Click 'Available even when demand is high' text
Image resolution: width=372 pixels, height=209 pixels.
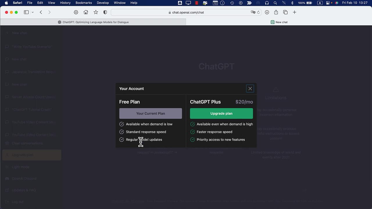point(225,124)
